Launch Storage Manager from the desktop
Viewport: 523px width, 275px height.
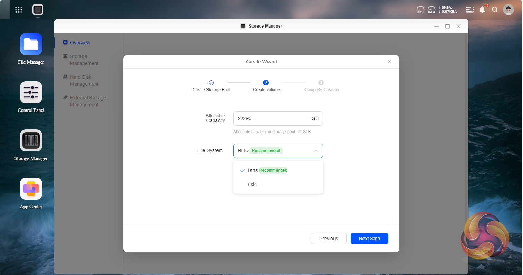click(x=31, y=141)
